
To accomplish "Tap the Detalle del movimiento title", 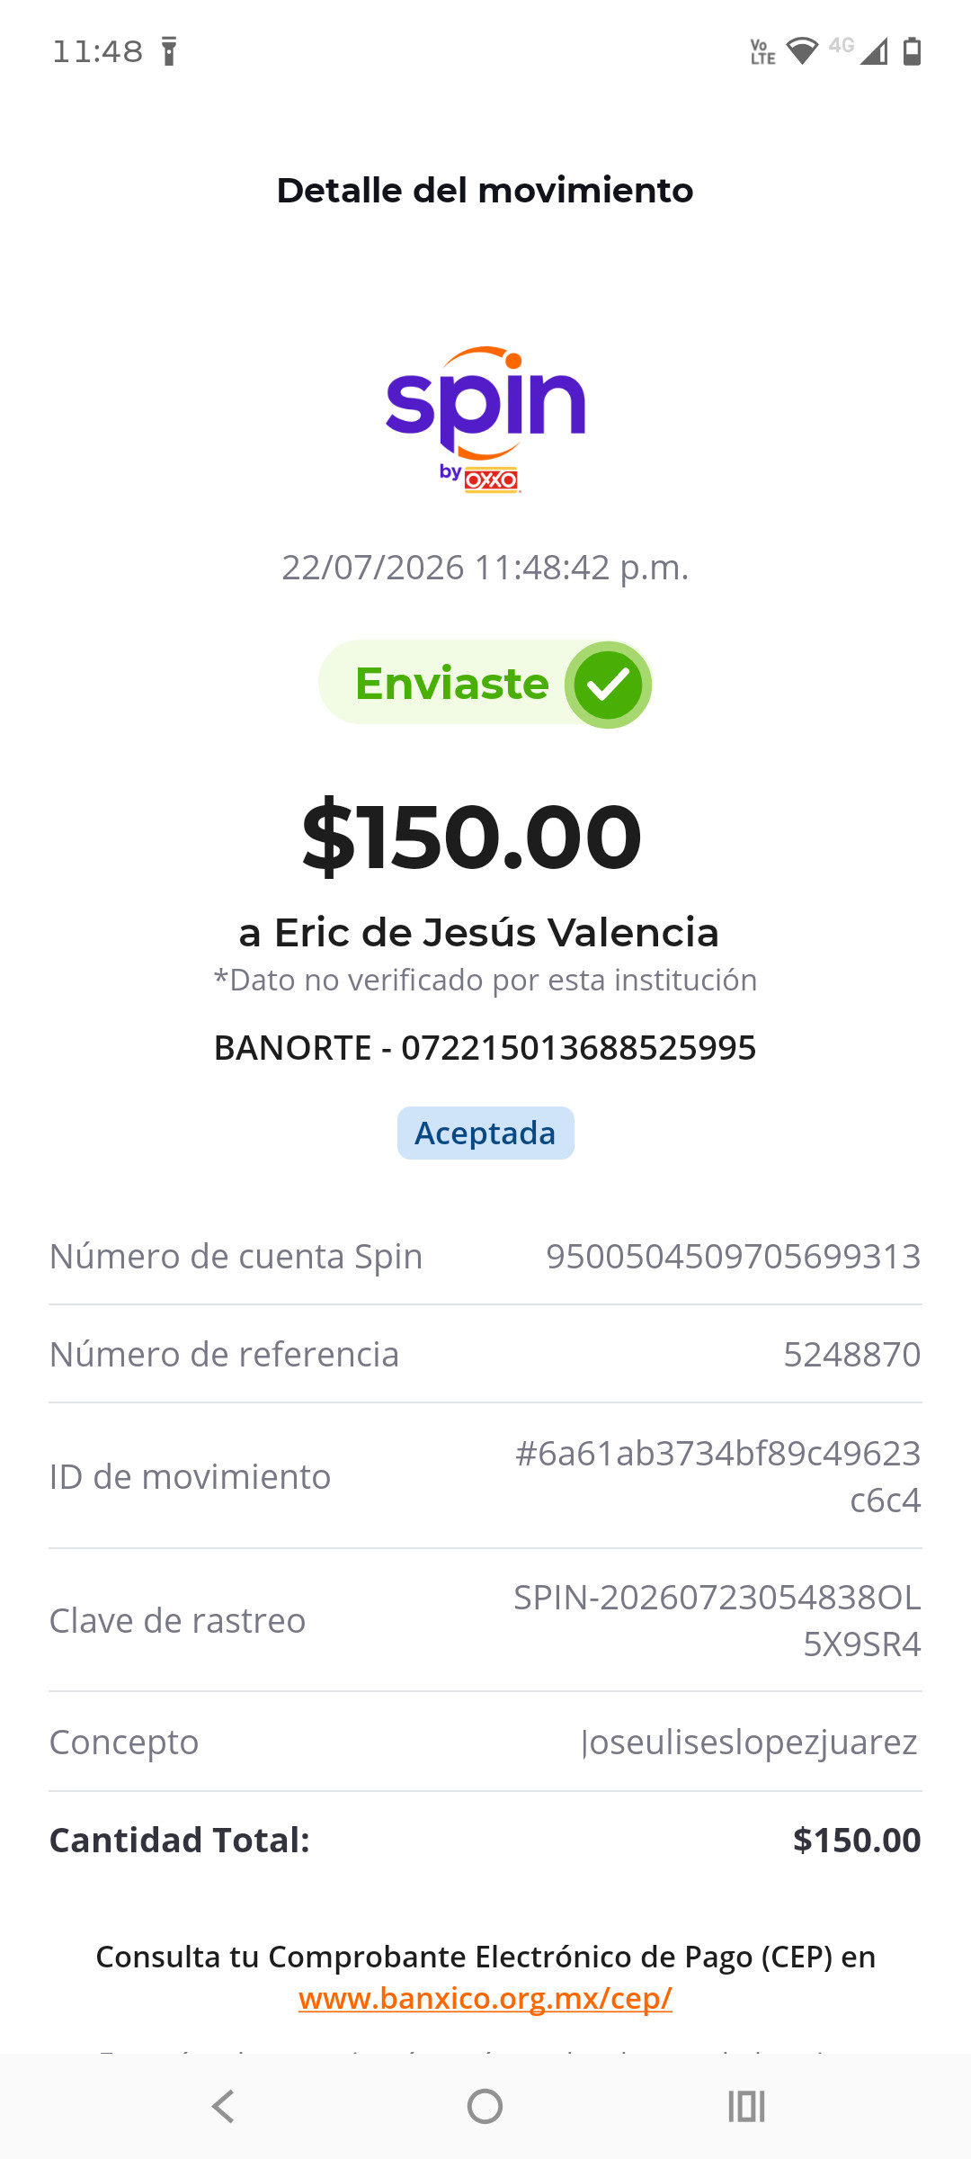I will (x=485, y=191).
